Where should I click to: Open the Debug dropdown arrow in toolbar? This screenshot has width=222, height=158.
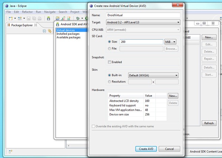click(x=82, y=19)
